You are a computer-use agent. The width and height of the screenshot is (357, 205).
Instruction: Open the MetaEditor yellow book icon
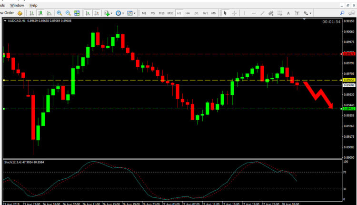(20, 13)
